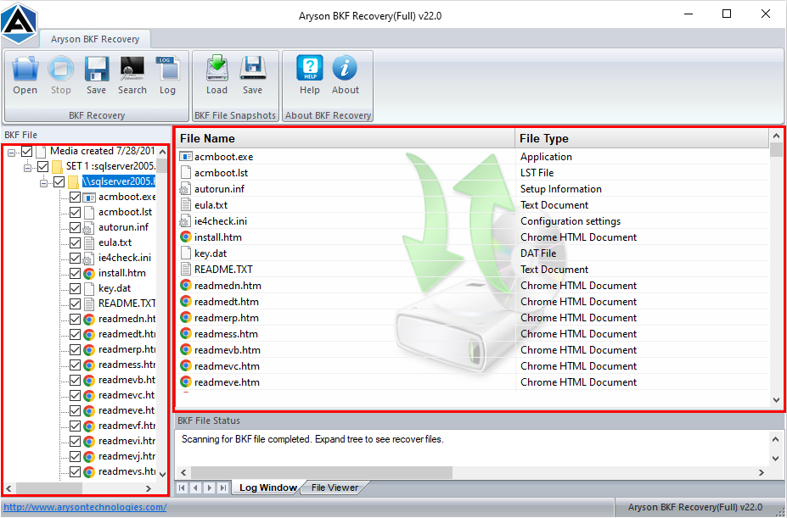The image size is (787, 518).
Task: Click the readmeve.htm name in the file list
Action: click(x=227, y=382)
